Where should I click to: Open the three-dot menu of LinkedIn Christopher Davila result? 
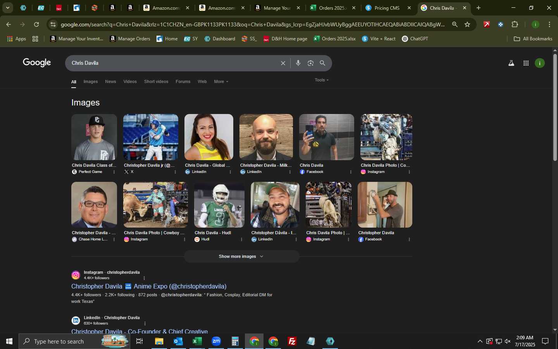click(x=145, y=323)
